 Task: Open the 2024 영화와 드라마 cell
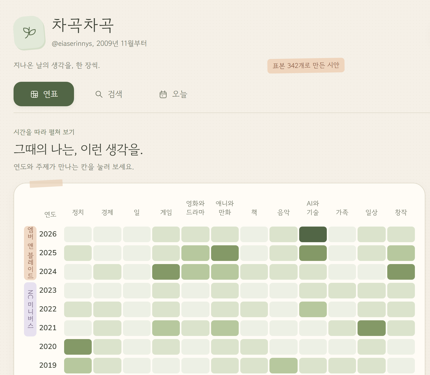click(195, 272)
